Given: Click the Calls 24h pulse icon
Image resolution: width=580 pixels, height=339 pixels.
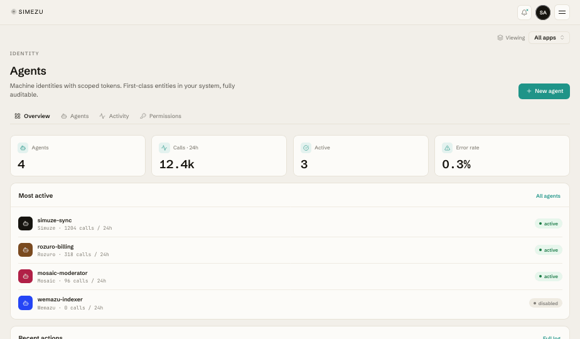Looking at the screenshot, I should point(164,148).
